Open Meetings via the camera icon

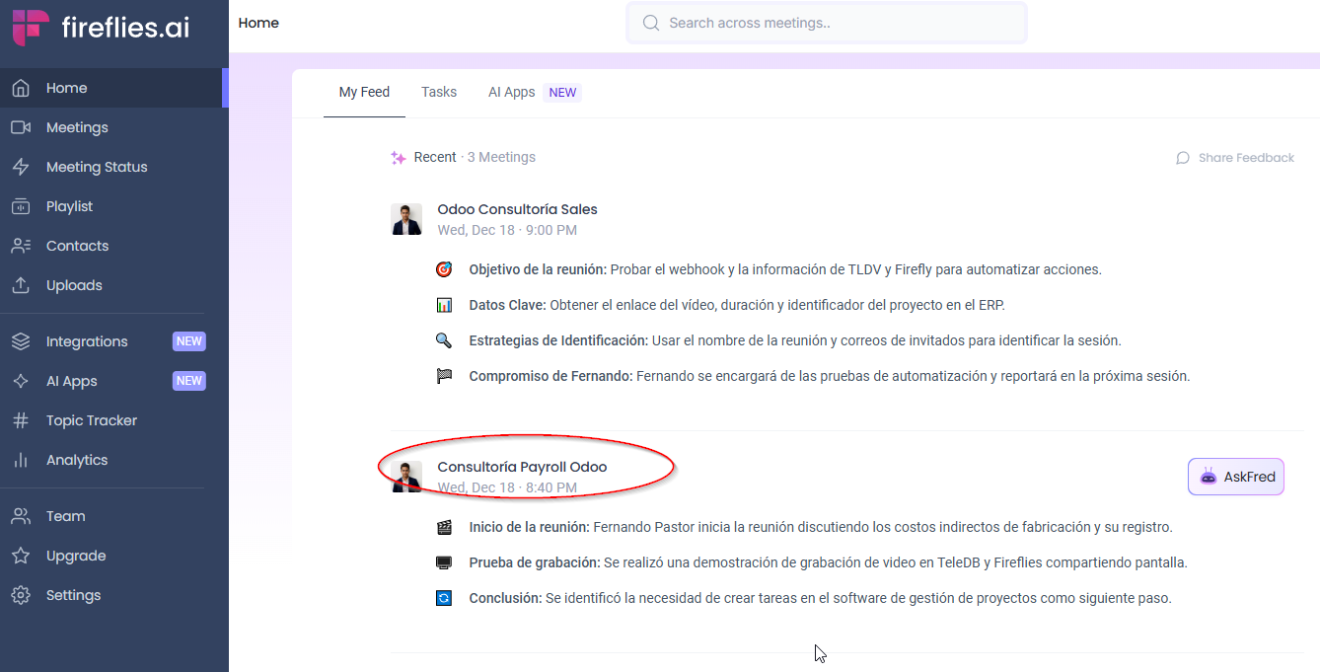tap(21, 127)
